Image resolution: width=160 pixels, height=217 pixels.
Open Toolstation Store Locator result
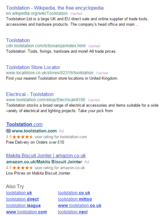click(33, 67)
